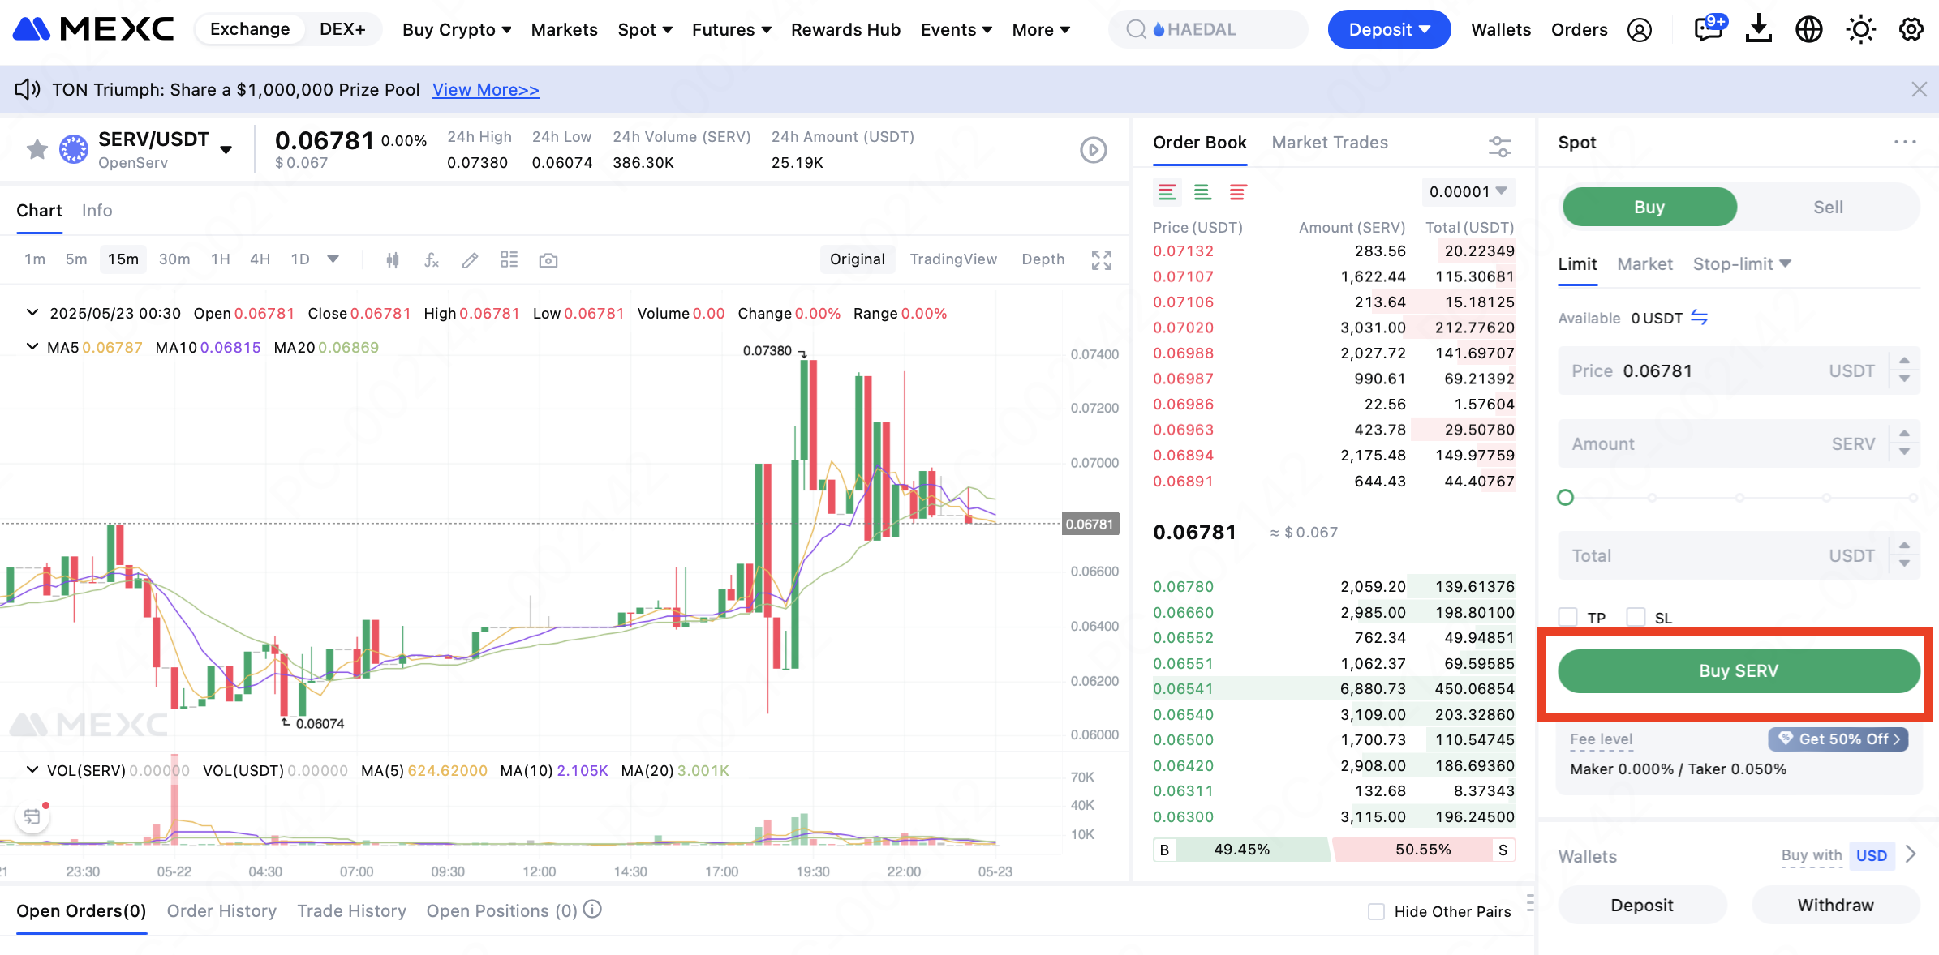The width and height of the screenshot is (1939, 955).
Task: Switch to Market Trades tab
Action: [1329, 143]
